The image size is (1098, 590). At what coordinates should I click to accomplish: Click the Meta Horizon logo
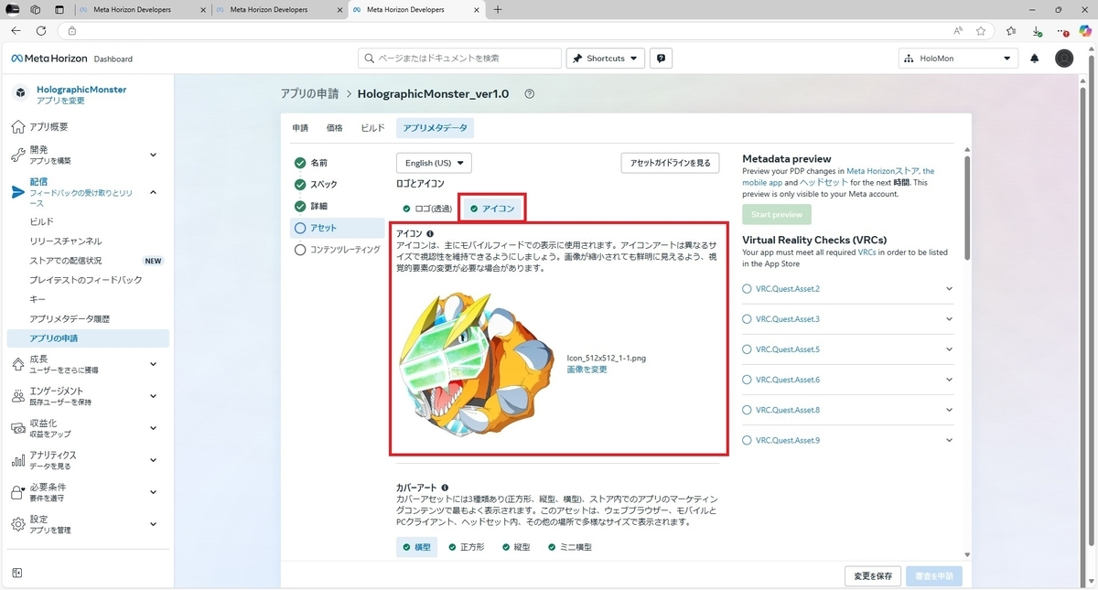(48, 59)
